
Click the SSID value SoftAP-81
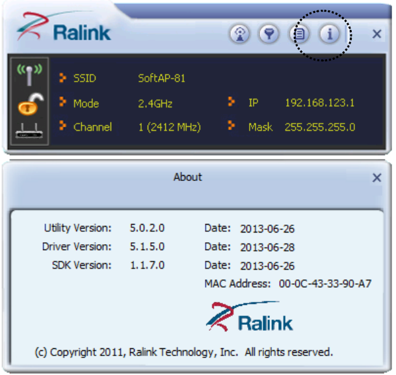tap(162, 78)
